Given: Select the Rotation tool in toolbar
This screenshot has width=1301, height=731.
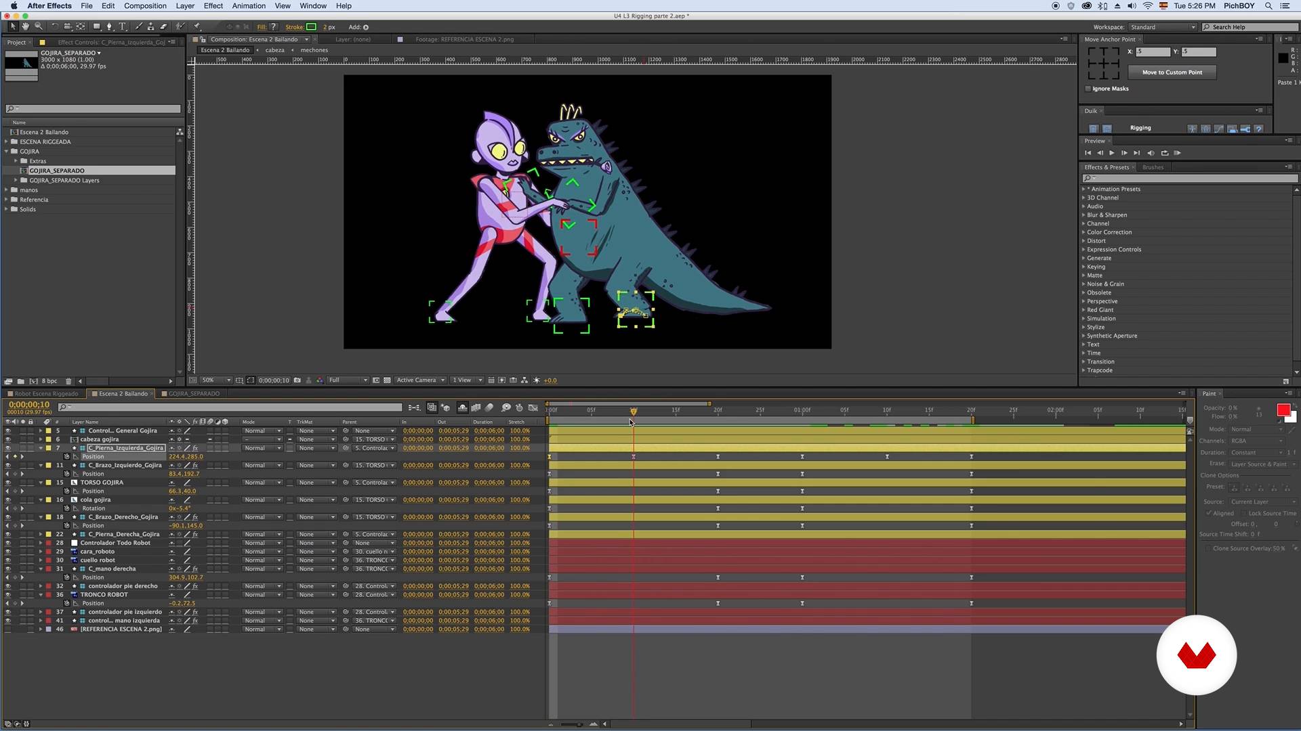Looking at the screenshot, I should pyautogui.click(x=55, y=26).
